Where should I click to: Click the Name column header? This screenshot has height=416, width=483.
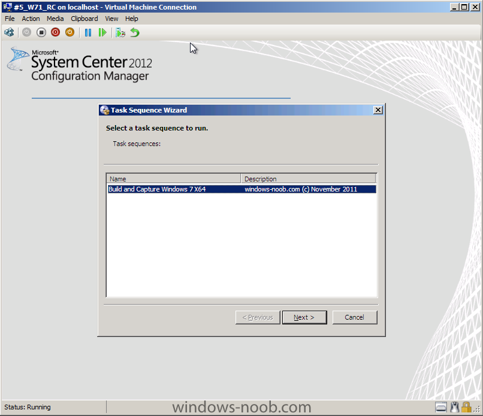point(173,179)
